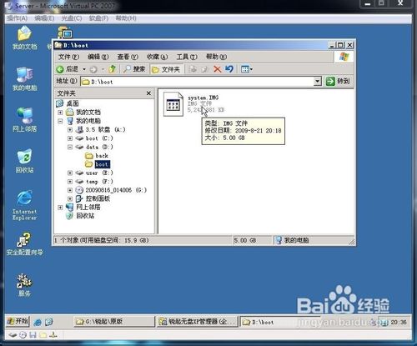The image size is (417, 346).
Task: Click the Back (后退) toolbar button
Action: click(67, 69)
